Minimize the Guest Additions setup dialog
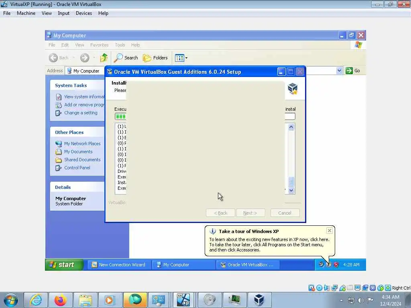 pyautogui.click(x=281, y=72)
